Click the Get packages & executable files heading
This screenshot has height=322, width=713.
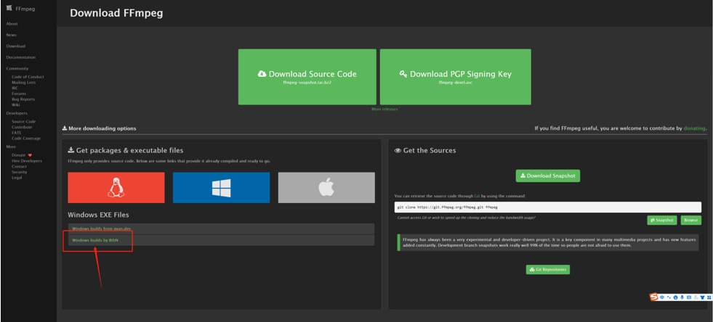pyautogui.click(x=126, y=150)
